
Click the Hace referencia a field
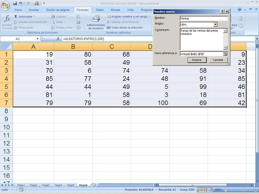tap(202, 54)
